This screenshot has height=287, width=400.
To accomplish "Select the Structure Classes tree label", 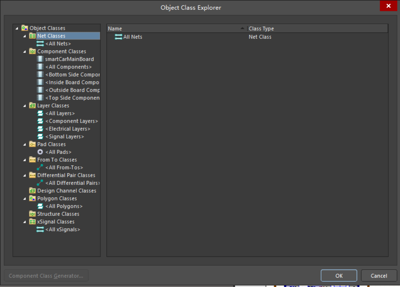I will point(58,214).
